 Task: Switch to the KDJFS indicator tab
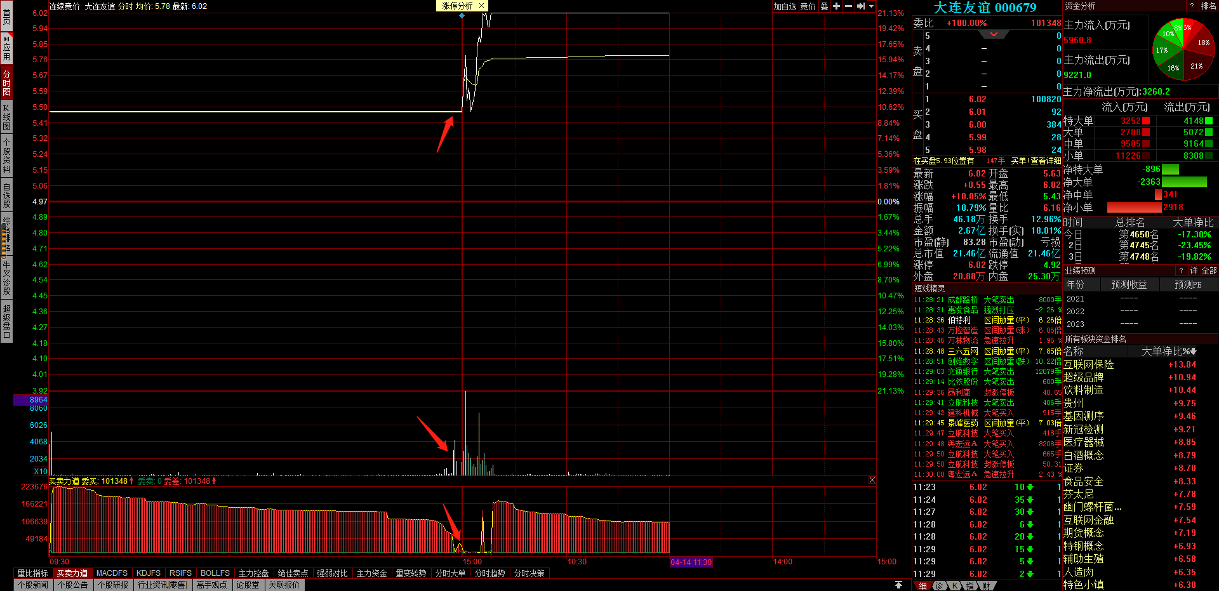click(149, 573)
